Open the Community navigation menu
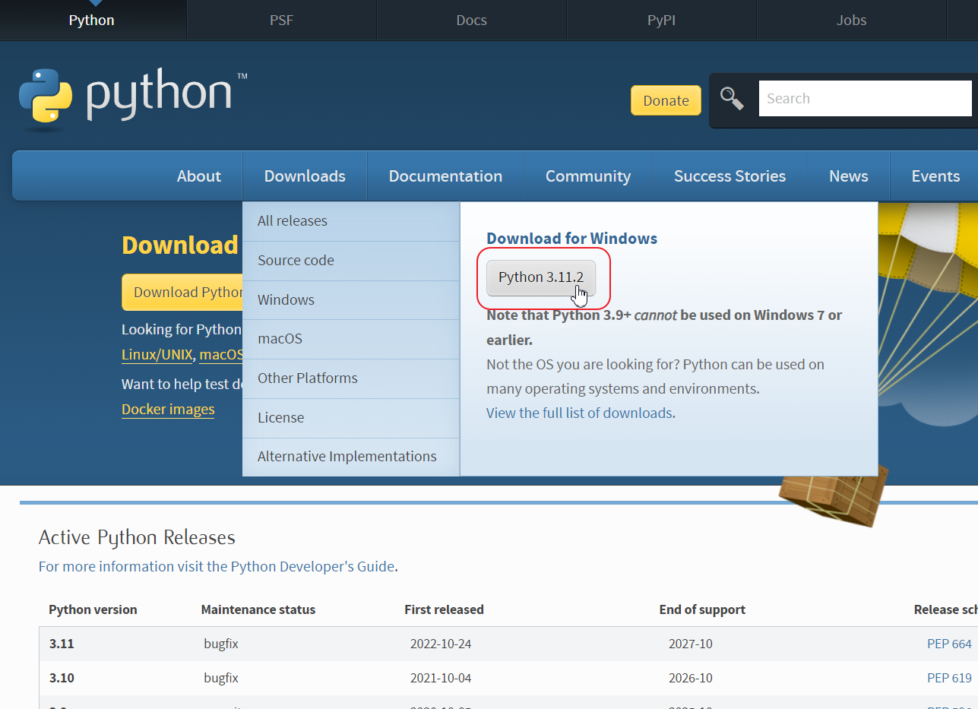 [588, 176]
